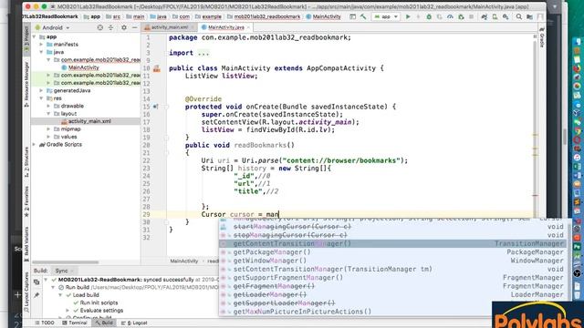The height and width of the screenshot is (328, 584).
Task: Click the Stop square button in toolbar
Action: 472,16
